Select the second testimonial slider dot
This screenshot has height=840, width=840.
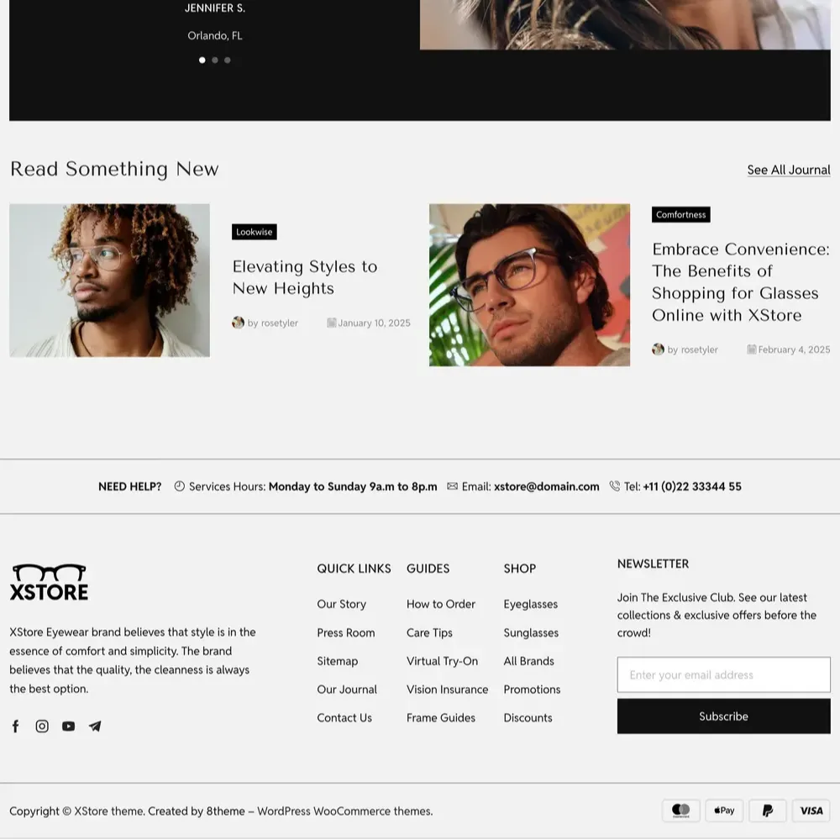(215, 60)
